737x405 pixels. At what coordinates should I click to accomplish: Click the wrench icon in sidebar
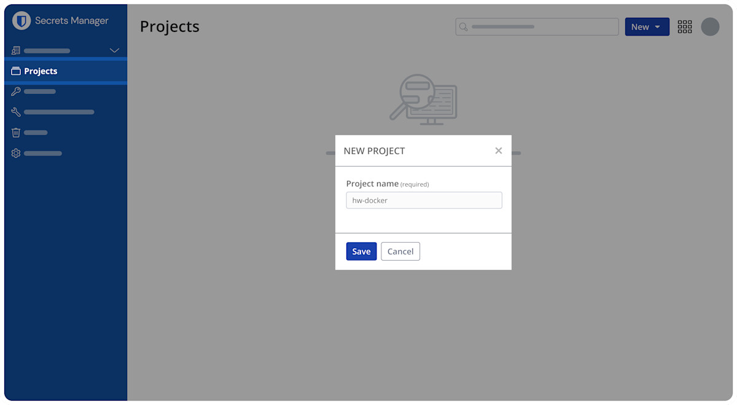point(16,112)
